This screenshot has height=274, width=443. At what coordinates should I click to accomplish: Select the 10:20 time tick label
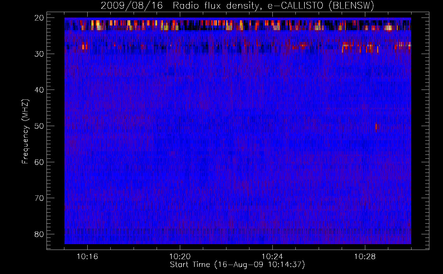tap(180, 256)
